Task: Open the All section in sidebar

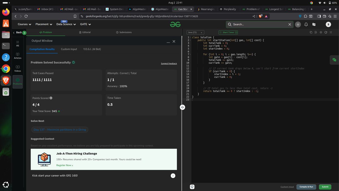Action: tap(18, 43)
